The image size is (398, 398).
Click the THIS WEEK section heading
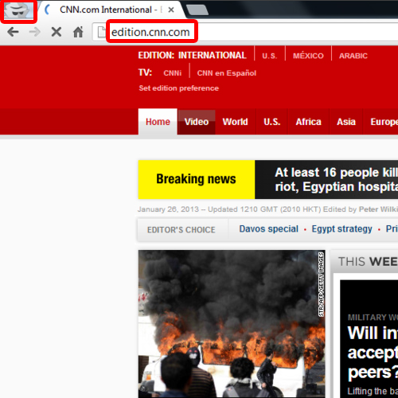point(368,262)
